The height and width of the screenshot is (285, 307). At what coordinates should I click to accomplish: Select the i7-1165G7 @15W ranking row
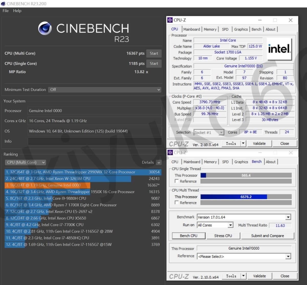(x=83, y=245)
